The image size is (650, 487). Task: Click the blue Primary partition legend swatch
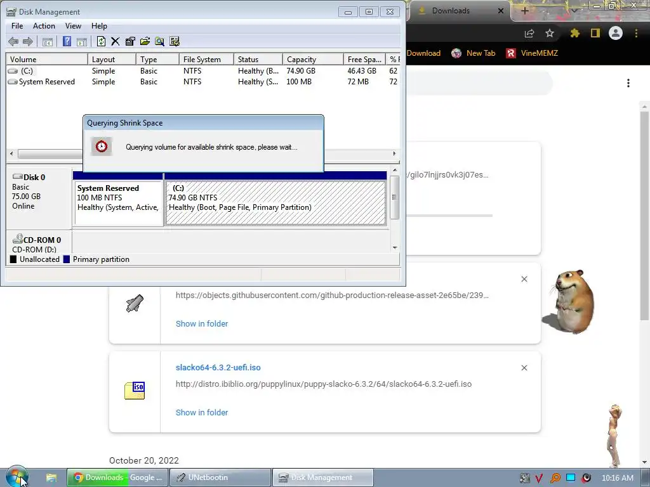[x=66, y=259]
